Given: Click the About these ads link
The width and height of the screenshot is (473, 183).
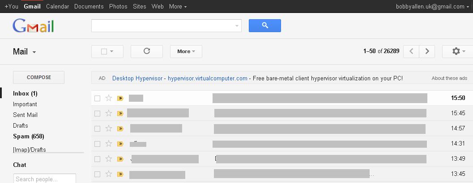Looking at the screenshot, I should 449,78.
